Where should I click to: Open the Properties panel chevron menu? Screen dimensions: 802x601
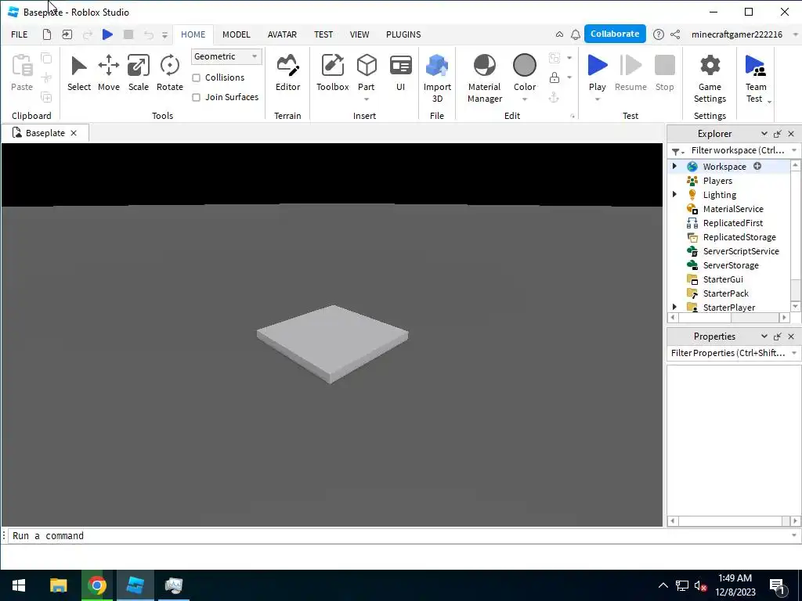(764, 336)
